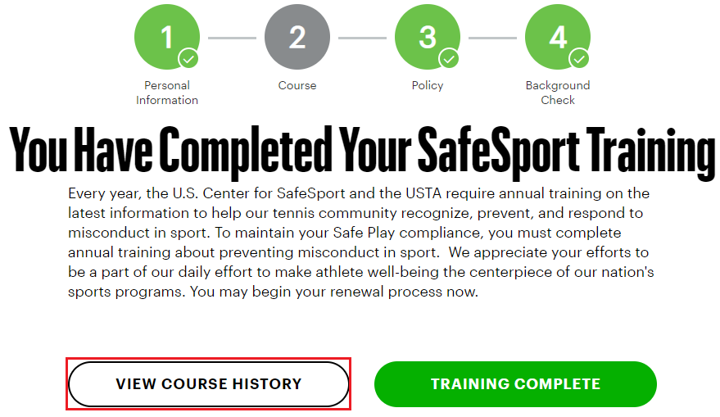The height and width of the screenshot is (417, 720).
Task: Click the green step 1 circle
Action: pyautogui.click(x=166, y=36)
